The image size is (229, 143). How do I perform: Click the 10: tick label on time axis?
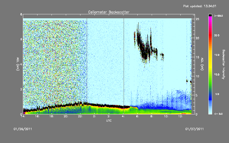click(x=166, y=116)
